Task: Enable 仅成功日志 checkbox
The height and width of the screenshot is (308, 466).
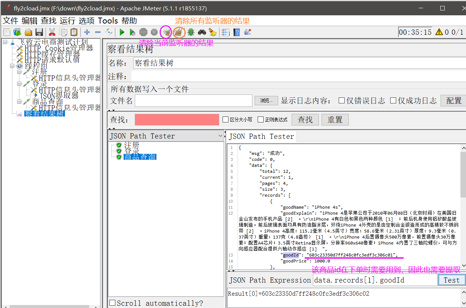Action: tap(393, 100)
